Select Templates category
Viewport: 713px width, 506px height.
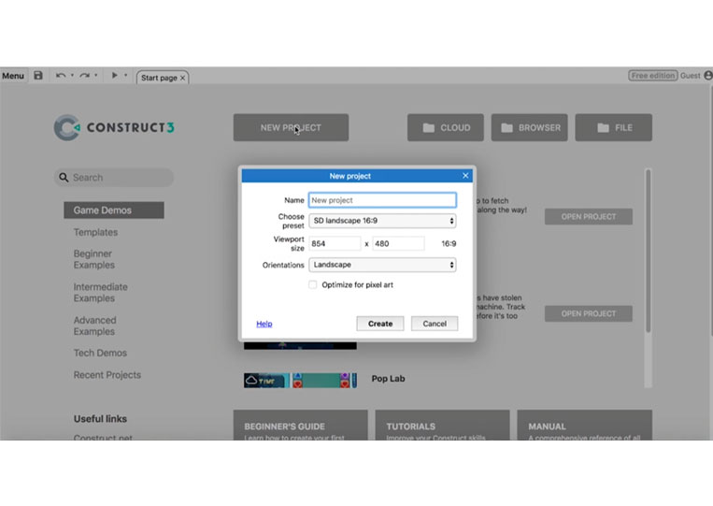point(95,232)
